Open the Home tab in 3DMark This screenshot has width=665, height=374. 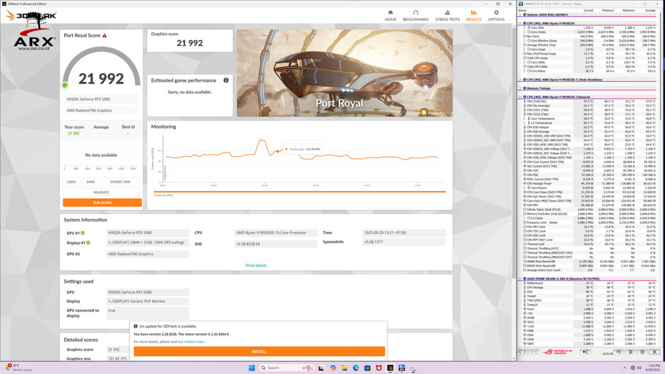click(x=390, y=15)
